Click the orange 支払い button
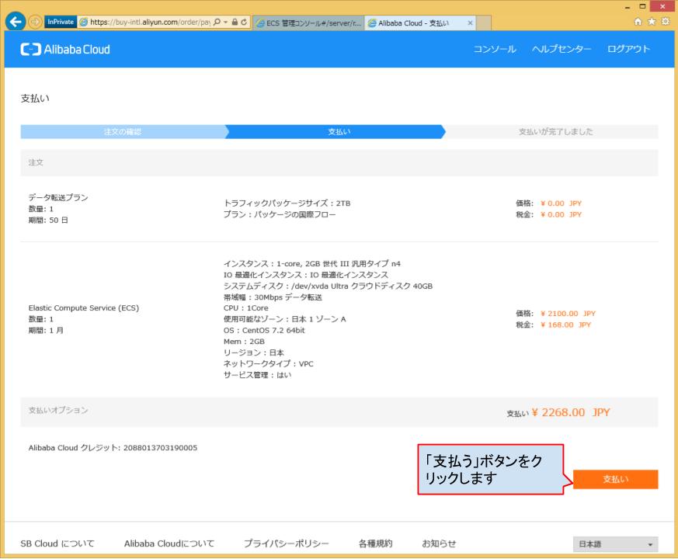Viewport: 678px width, 559px height. [615, 479]
